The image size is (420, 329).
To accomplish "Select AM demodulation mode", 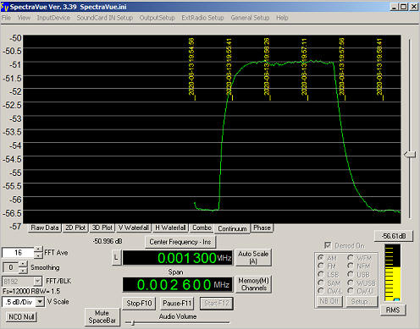I will click(321, 258).
